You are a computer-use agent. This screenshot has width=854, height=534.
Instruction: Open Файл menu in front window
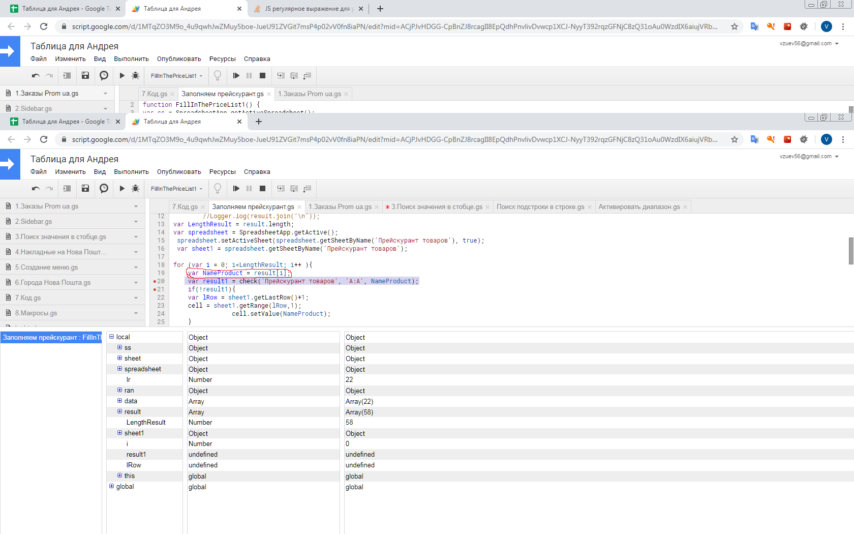pos(39,172)
